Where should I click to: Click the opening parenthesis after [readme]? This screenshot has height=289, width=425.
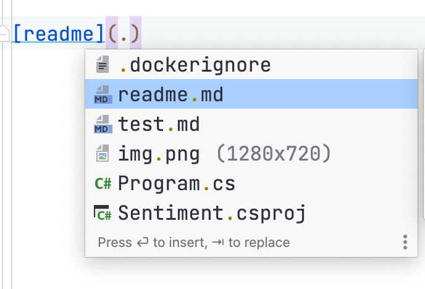tap(112, 33)
